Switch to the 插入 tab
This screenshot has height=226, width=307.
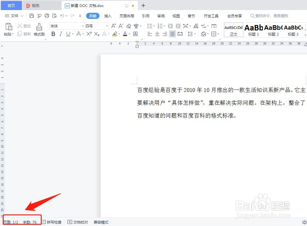[x=108, y=16]
